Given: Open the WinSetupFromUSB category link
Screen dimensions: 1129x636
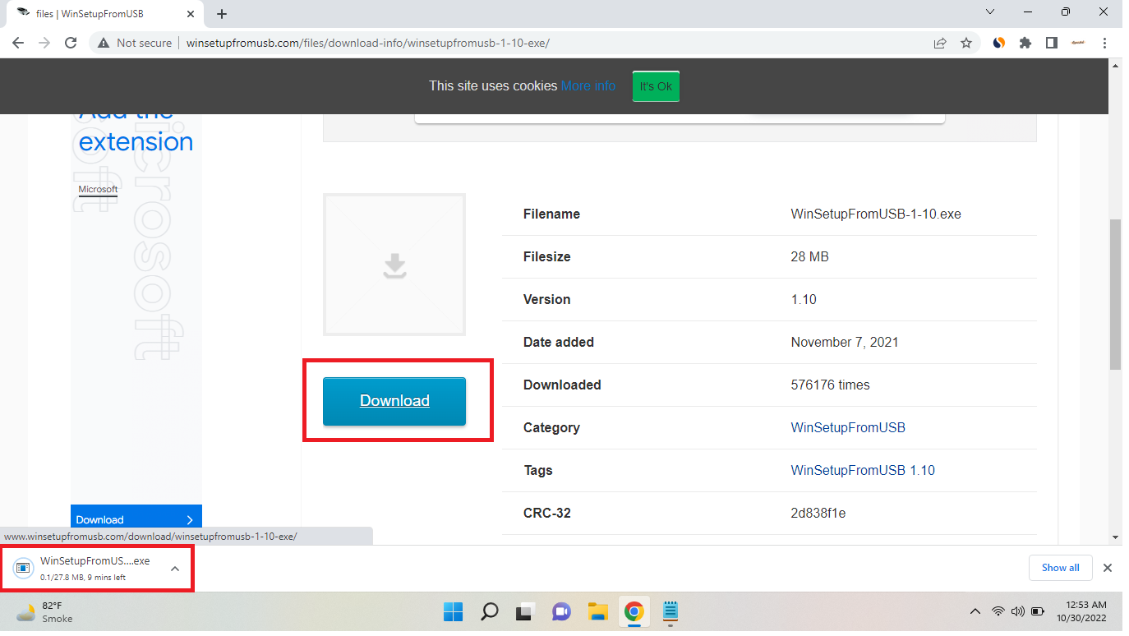Looking at the screenshot, I should [848, 427].
